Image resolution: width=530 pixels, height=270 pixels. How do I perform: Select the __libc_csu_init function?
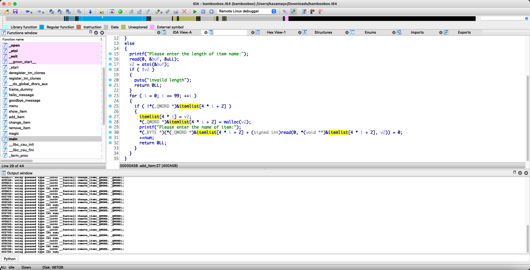51,145
